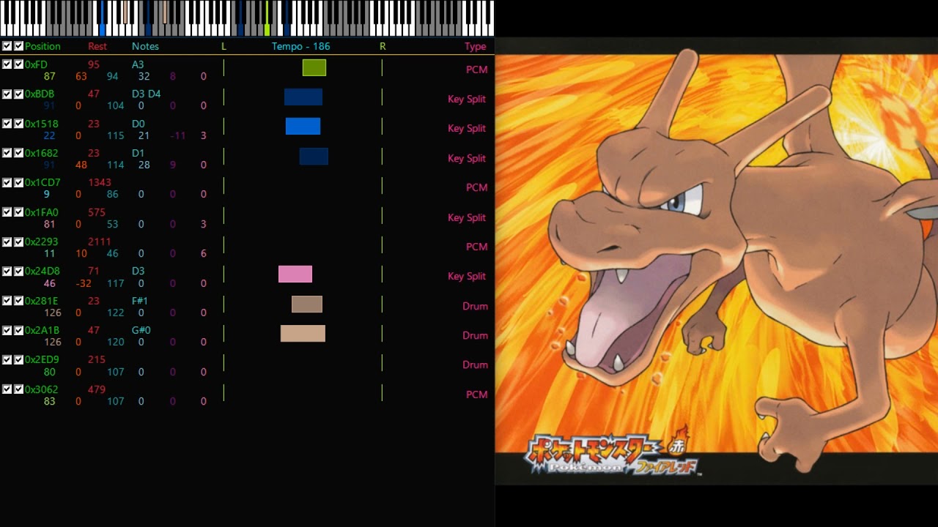This screenshot has width=938, height=527.
Task: Toggle the right checkbox next to 0x1682
Action: coord(18,153)
